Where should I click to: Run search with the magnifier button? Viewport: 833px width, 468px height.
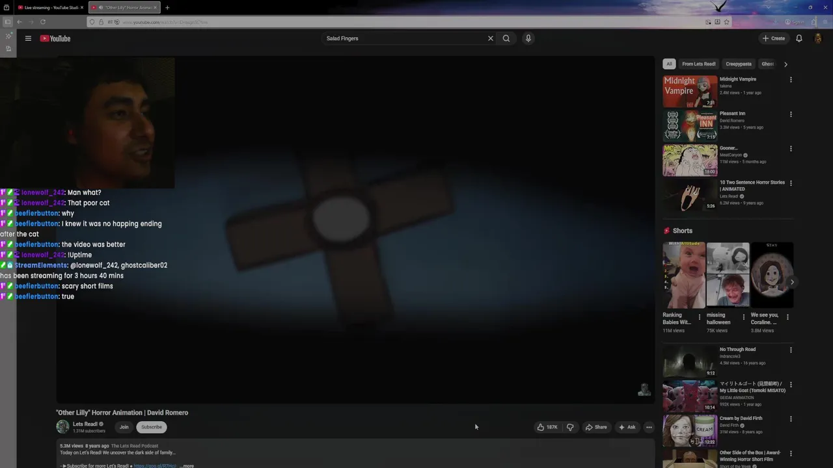coord(506,38)
